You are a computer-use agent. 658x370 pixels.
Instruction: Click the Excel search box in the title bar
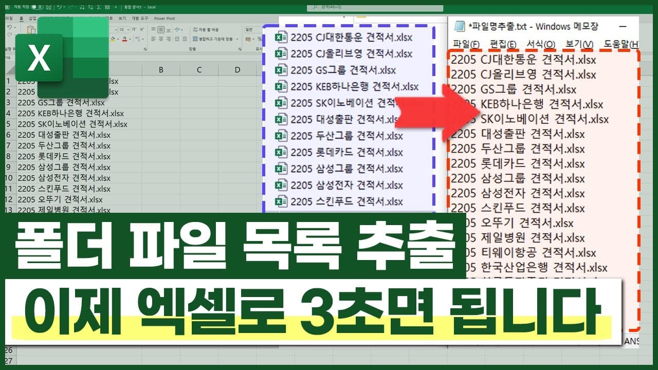click(x=375, y=8)
